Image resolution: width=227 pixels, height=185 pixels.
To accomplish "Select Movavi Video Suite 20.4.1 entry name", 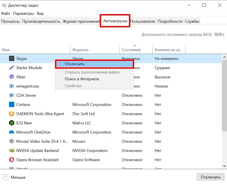I will click(x=42, y=141).
